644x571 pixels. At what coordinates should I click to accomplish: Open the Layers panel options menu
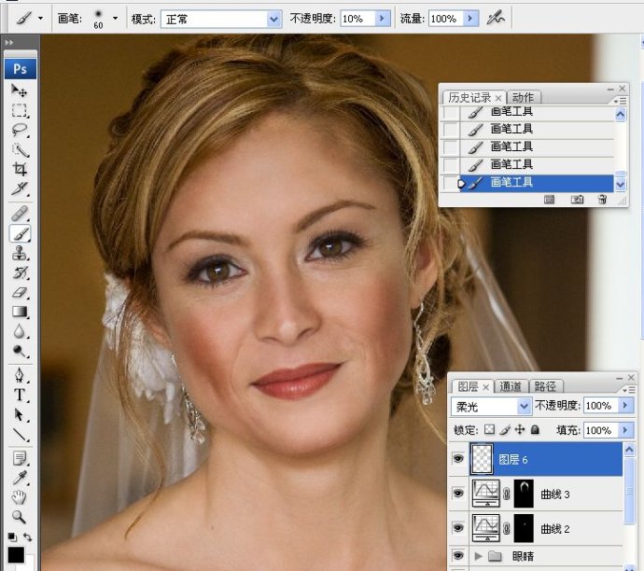(x=629, y=390)
